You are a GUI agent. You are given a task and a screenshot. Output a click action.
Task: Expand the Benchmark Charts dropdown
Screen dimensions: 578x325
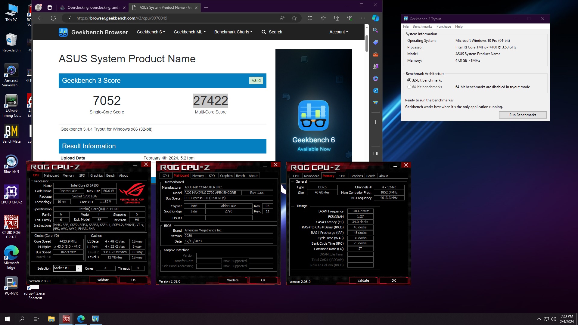click(233, 32)
